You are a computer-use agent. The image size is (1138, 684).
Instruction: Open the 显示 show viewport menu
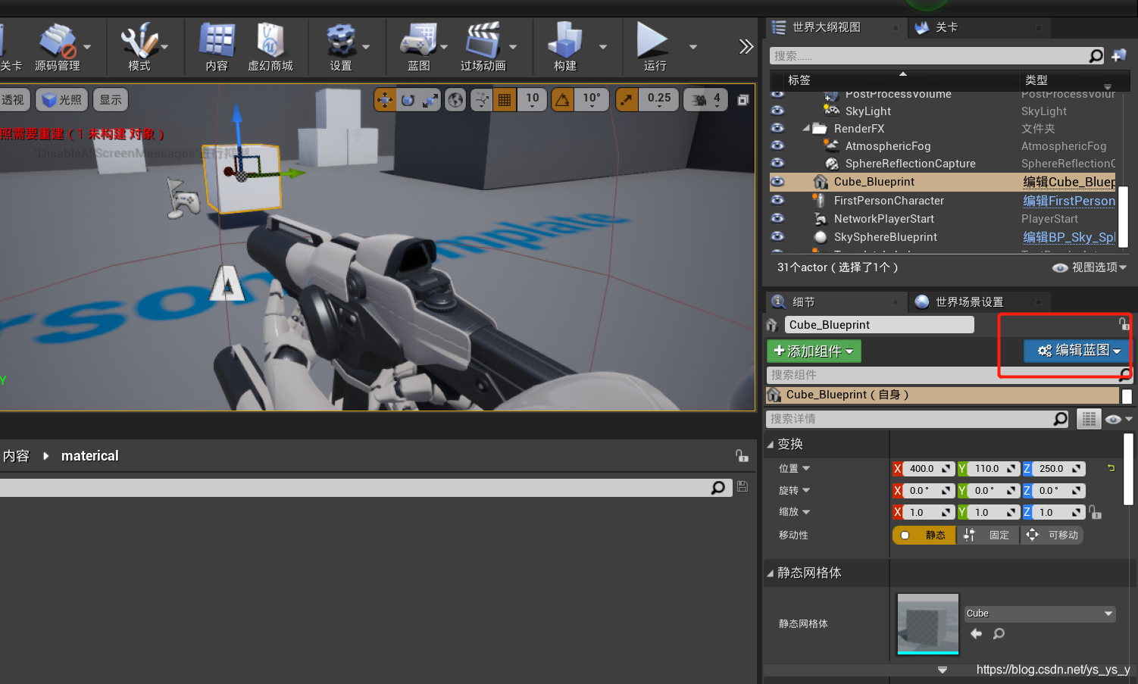(x=111, y=100)
